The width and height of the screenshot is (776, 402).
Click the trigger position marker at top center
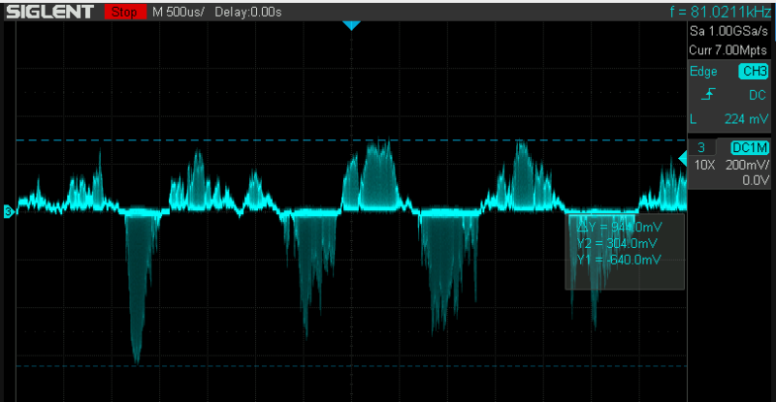[351, 25]
